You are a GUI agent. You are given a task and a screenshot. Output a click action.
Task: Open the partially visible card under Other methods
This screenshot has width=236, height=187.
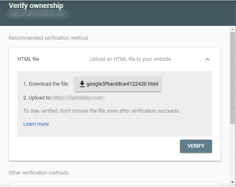click(115, 184)
